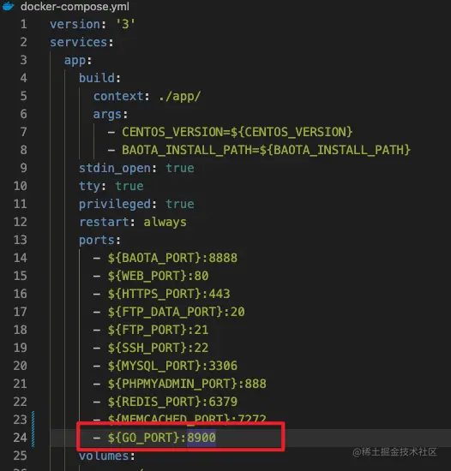Click the highlighted 8900 port value

point(201,438)
